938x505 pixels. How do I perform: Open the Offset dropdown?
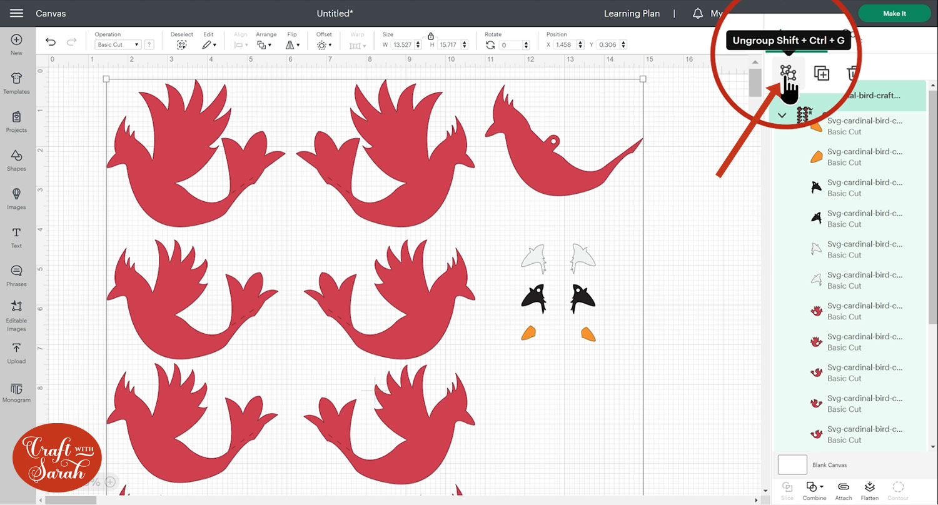point(325,45)
